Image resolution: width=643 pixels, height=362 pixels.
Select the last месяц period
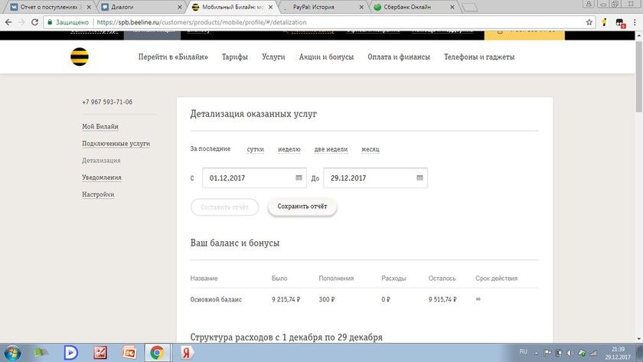coord(370,149)
